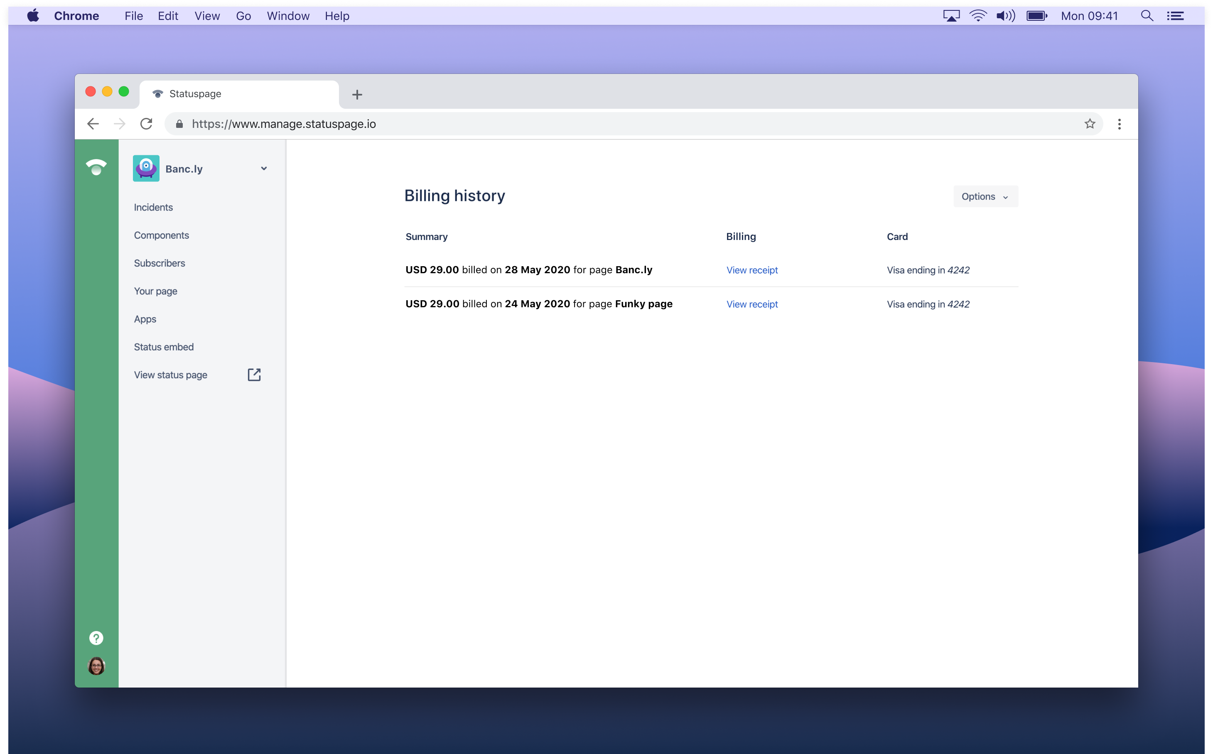Expand the Banc.ly page switcher chevron
1213x754 pixels.
coord(264,169)
